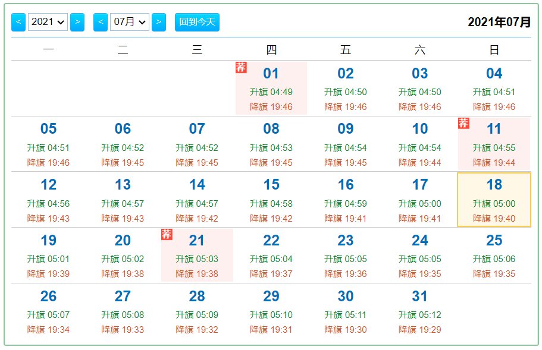Screen dimensions: 542x350
Task: Choose date 20 in the calendar
Action: 123,256
